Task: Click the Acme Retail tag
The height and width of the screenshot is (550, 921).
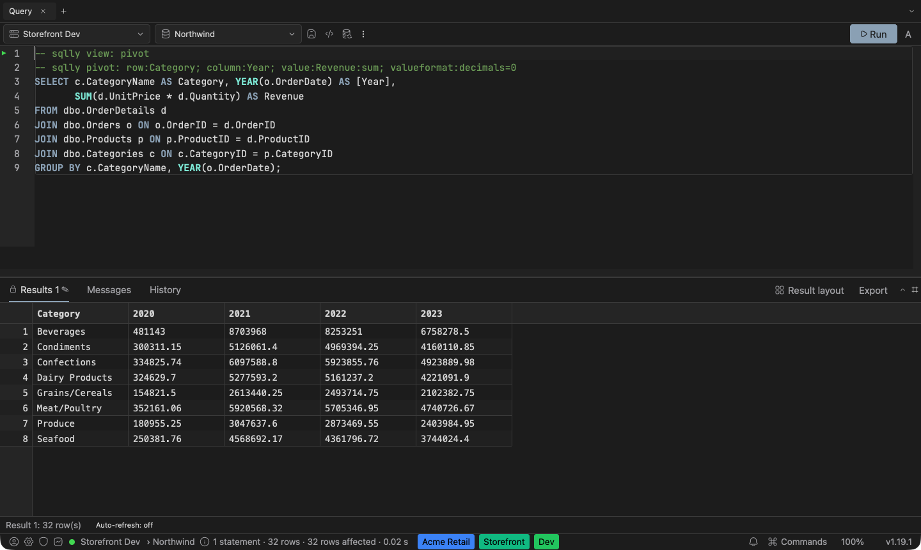Action: (446, 542)
